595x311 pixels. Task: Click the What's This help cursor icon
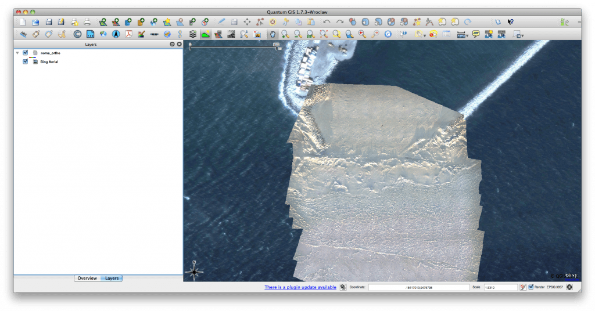[x=511, y=22]
